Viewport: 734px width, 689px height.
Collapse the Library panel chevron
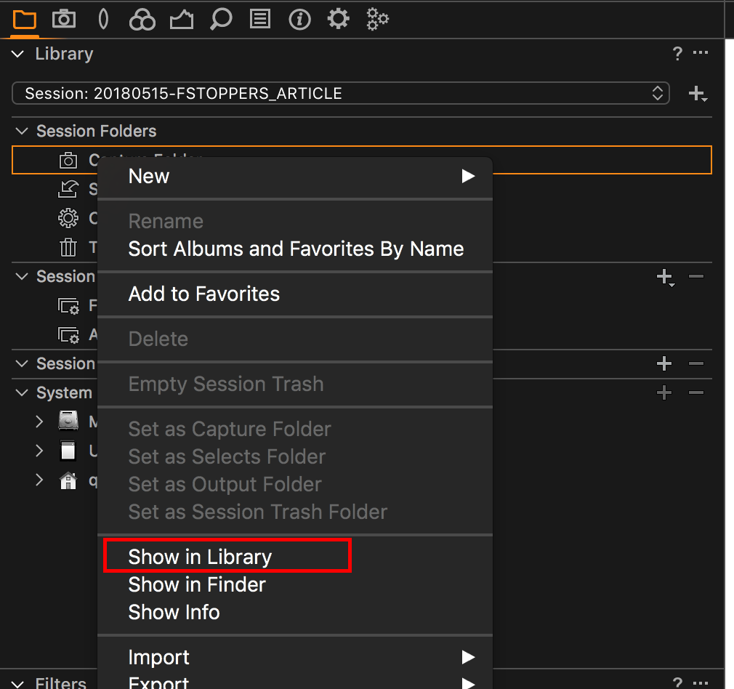tap(17, 54)
